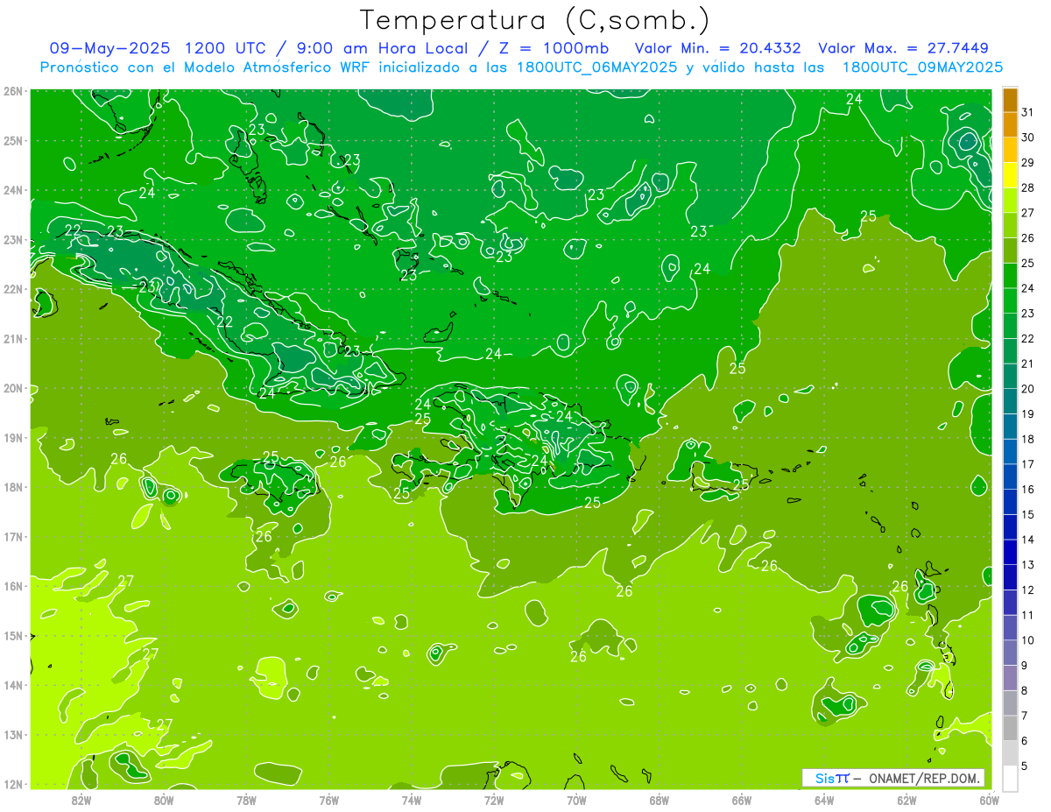Click the 12N latitude axis label
The height and width of the screenshot is (812, 1051).
point(12,784)
